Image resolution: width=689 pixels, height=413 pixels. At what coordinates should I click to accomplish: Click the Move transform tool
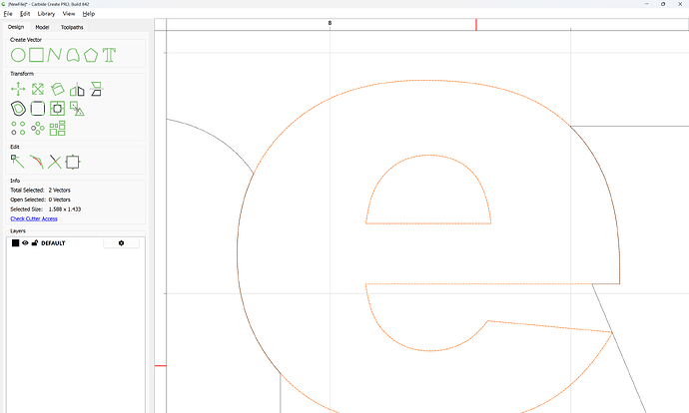(18, 89)
